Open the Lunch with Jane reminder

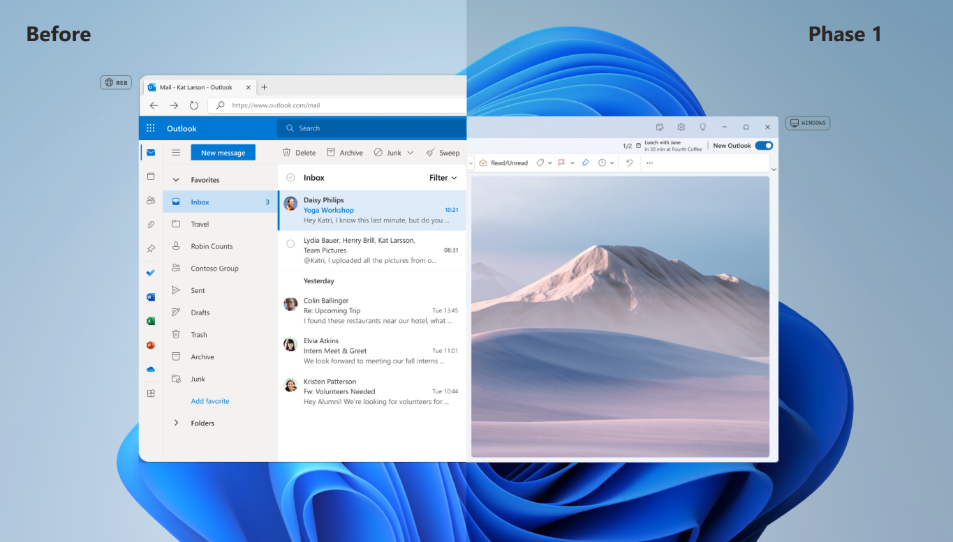[x=668, y=146]
